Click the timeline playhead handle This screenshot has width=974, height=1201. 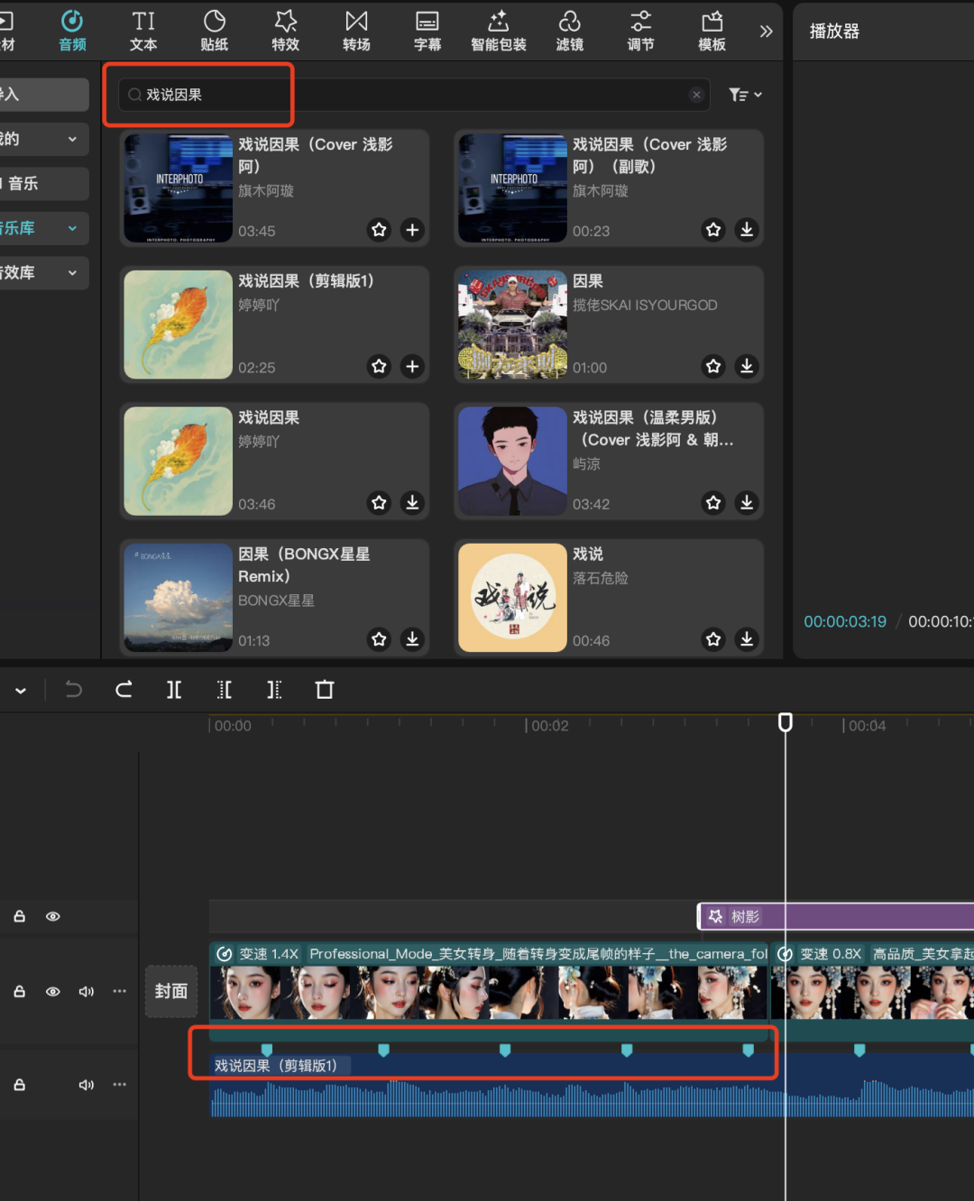point(786,722)
